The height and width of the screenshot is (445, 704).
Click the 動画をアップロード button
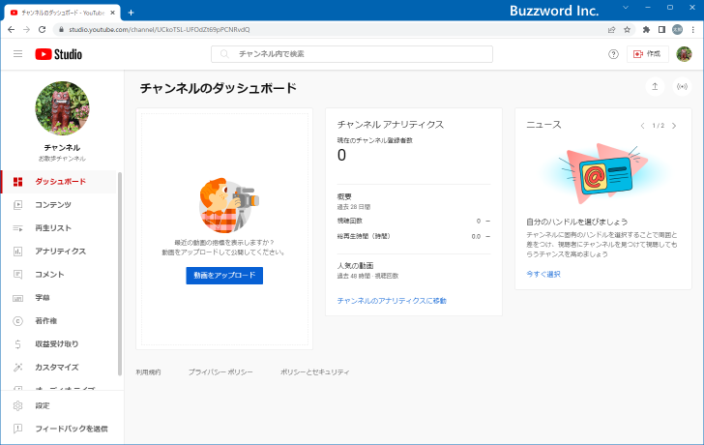(x=224, y=276)
